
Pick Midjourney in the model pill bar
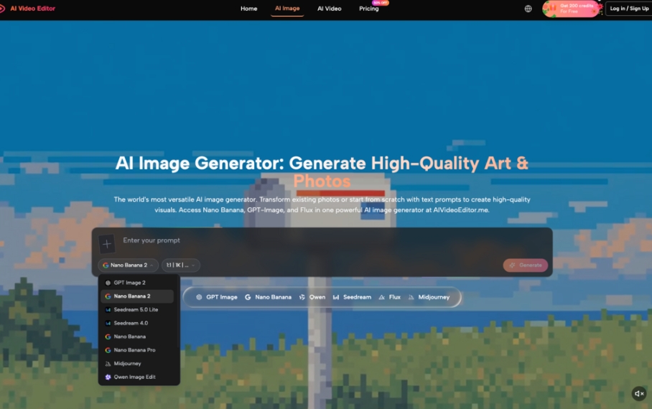[429, 297]
